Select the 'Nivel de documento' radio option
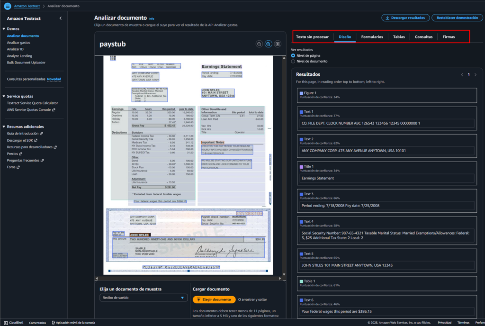Viewport: 485px width, 326px height. coord(293,61)
